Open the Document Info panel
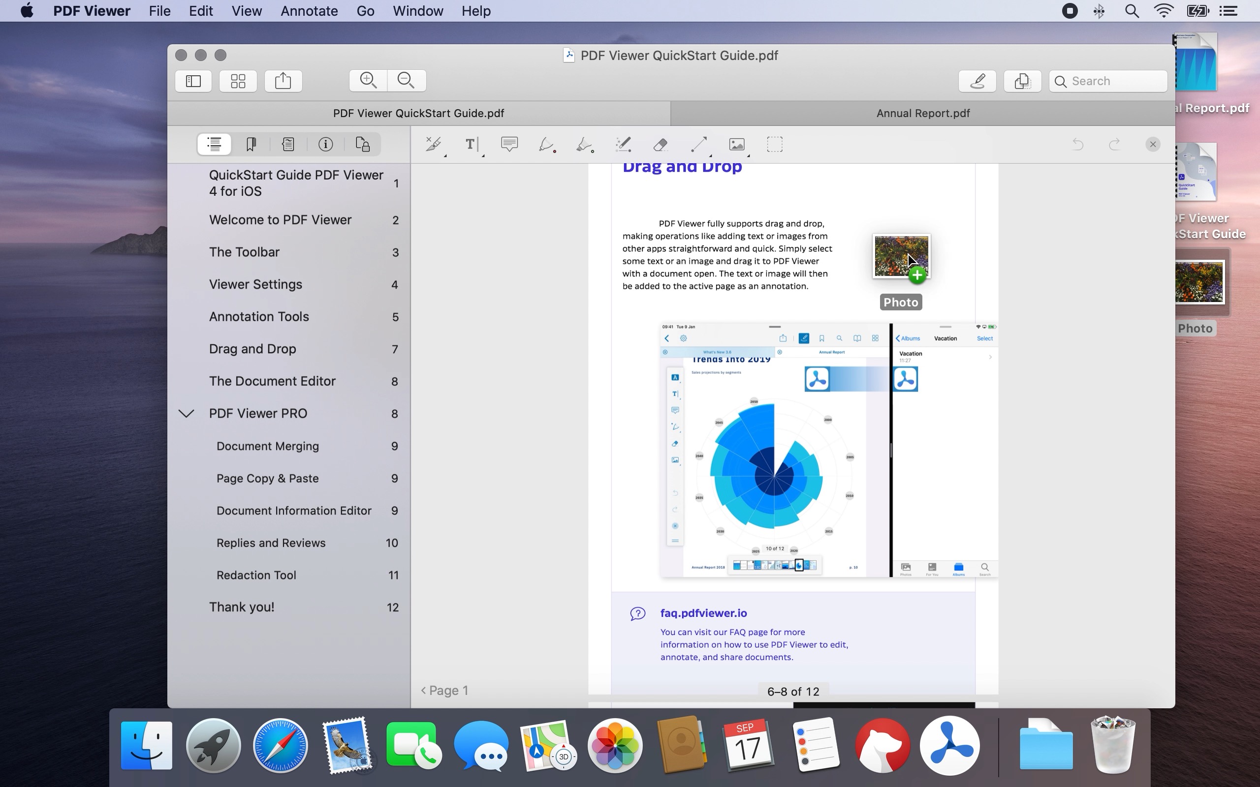The height and width of the screenshot is (787, 1260). click(326, 144)
